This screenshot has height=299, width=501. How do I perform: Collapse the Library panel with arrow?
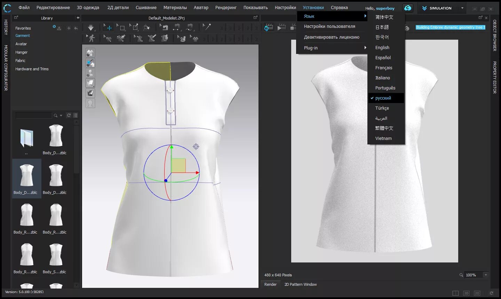(78, 18)
